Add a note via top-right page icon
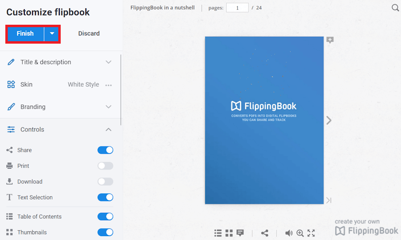Viewport: 401px width, 240px height. click(x=330, y=40)
